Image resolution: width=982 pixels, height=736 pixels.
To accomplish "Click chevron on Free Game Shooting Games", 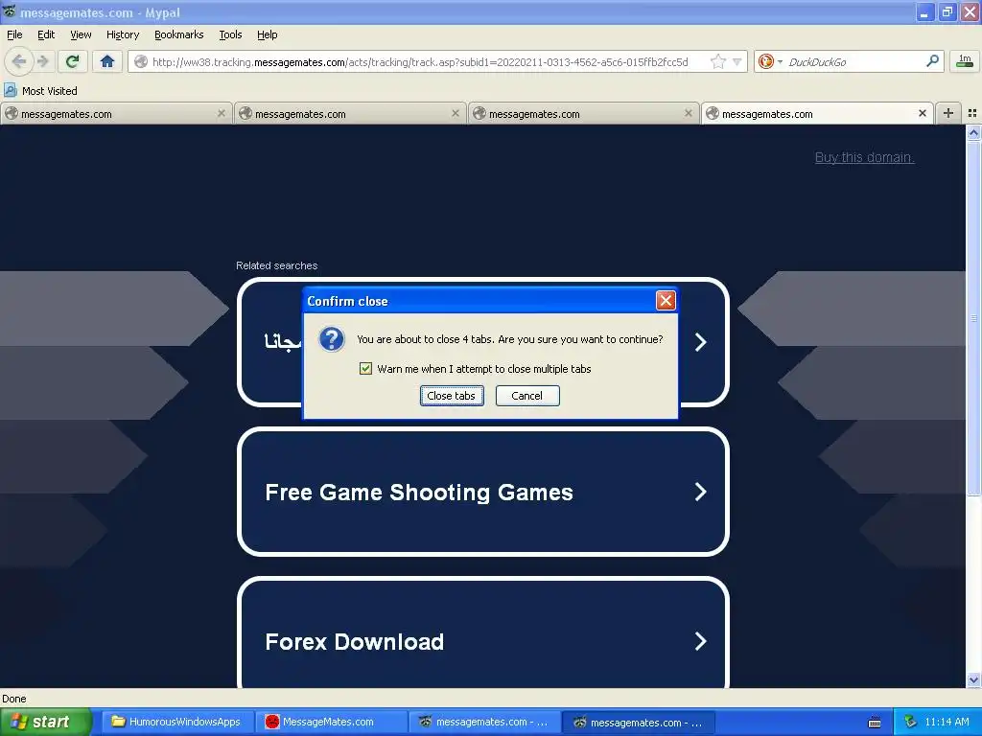I will tap(700, 492).
